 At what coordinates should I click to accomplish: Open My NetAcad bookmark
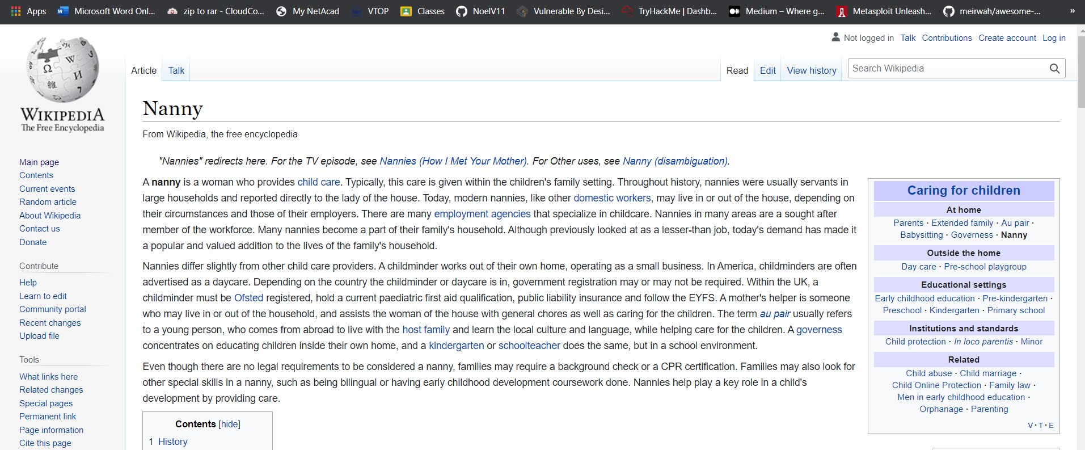(307, 11)
